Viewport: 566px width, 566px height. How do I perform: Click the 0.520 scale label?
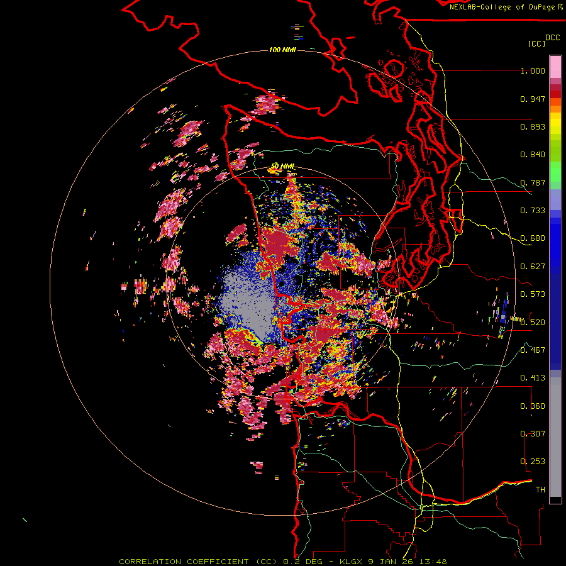point(533,323)
